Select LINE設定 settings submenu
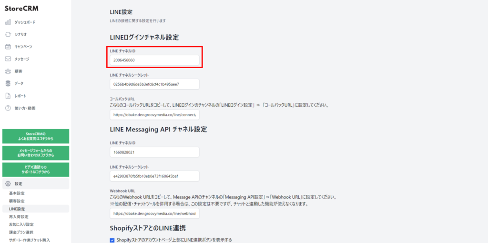 click(x=35, y=209)
